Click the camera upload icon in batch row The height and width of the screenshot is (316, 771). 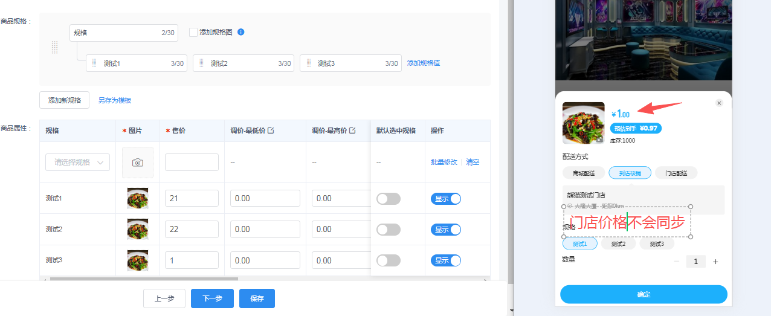[138, 163]
